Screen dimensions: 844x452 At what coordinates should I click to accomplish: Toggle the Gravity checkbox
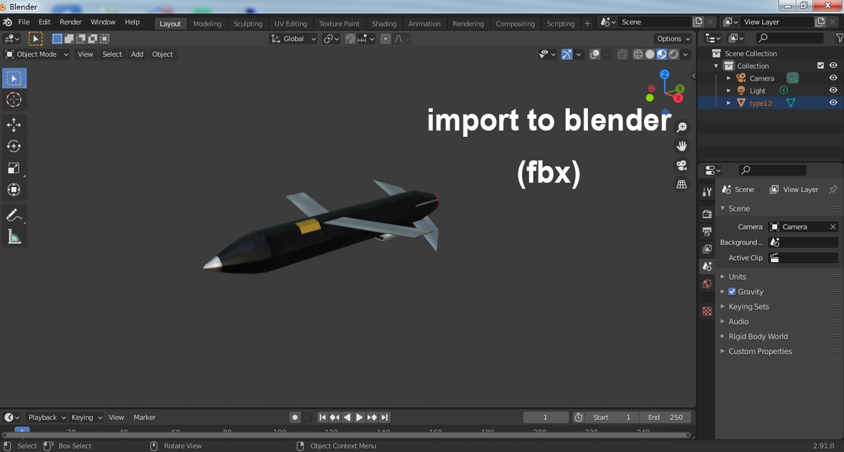coord(732,292)
